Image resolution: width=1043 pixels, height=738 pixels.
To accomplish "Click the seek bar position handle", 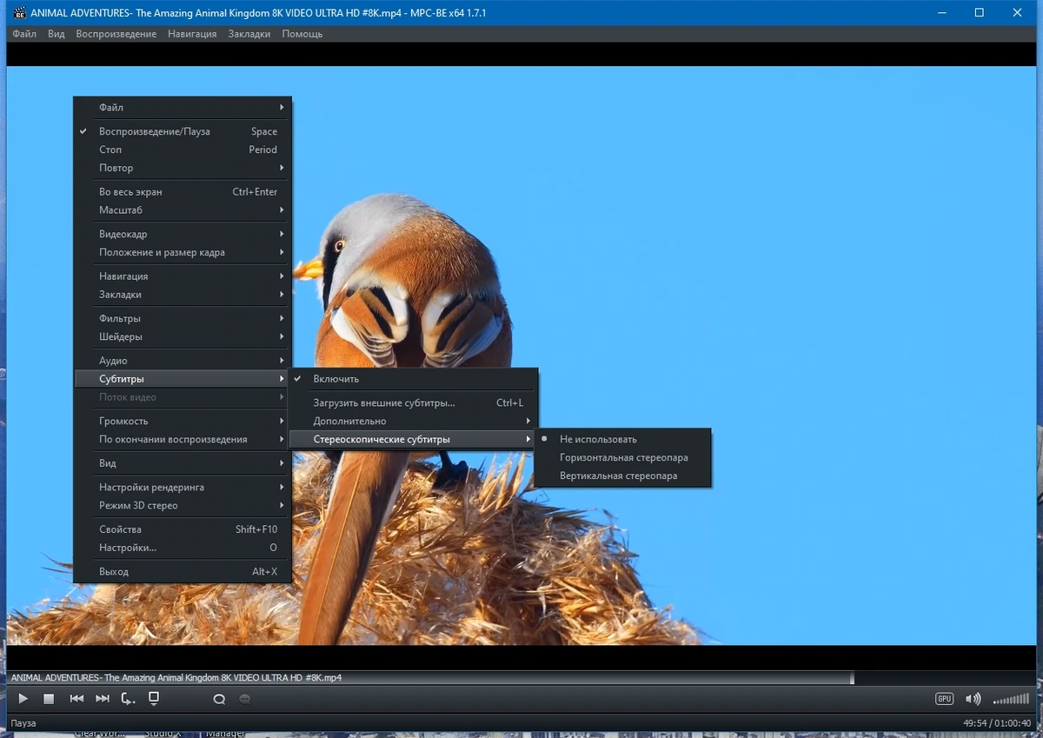I will 853,677.
